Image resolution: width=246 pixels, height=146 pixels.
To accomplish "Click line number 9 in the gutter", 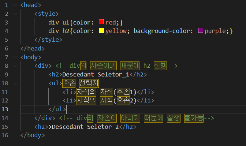I will tap(7, 75).
